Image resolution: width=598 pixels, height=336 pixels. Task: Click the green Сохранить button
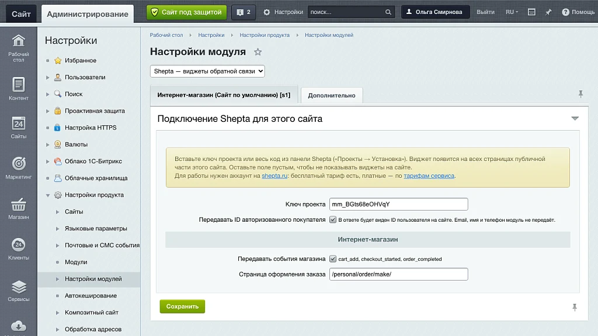tap(182, 306)
